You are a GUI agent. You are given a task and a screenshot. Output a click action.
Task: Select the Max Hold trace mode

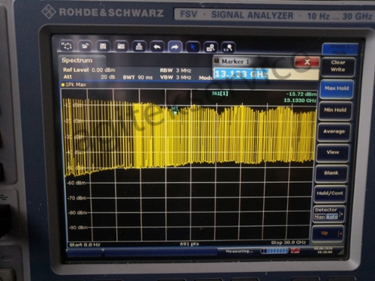[337, 88]
